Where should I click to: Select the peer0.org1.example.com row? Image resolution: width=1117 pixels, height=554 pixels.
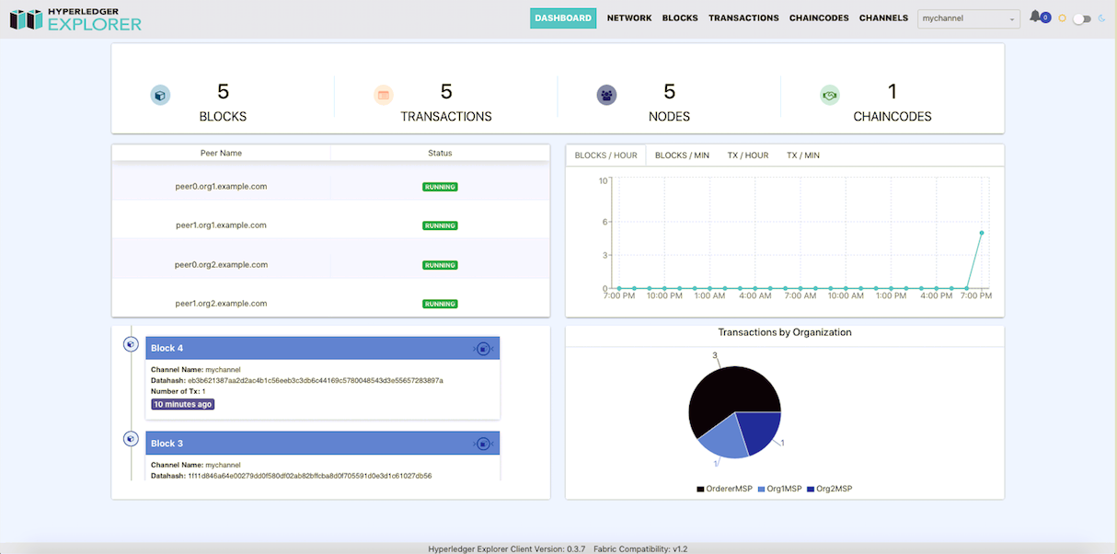tap(331, 187)
